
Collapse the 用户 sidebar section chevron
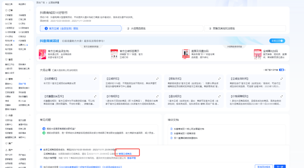tap(30, 150)
